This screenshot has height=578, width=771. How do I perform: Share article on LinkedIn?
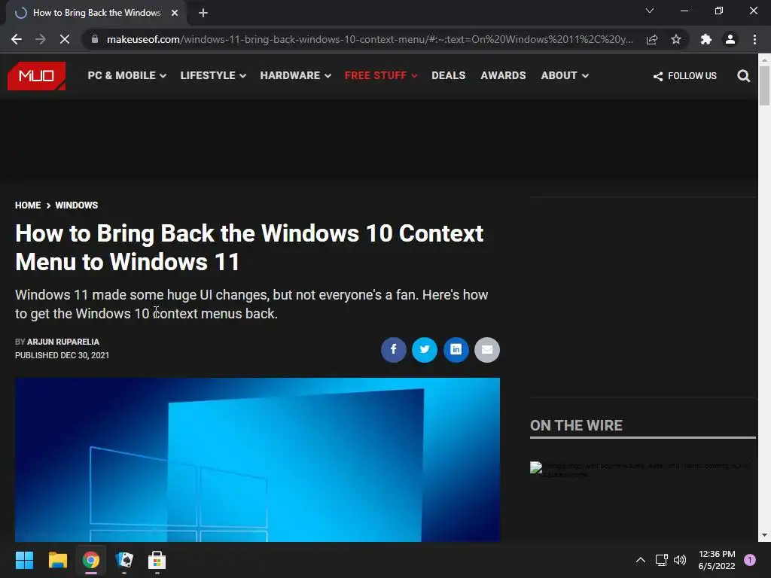tap(456, 349)
